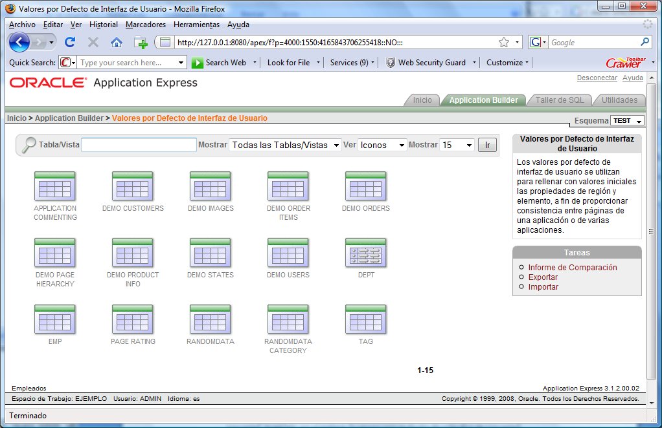Click the site identity icon in address bar
The image size is (662, 428).
point(165,42)
